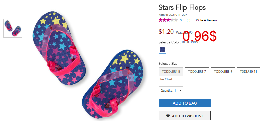Select the TODDLER6-7 size option
The height and width of the screenshot is (121, 261).
(197, 72)
